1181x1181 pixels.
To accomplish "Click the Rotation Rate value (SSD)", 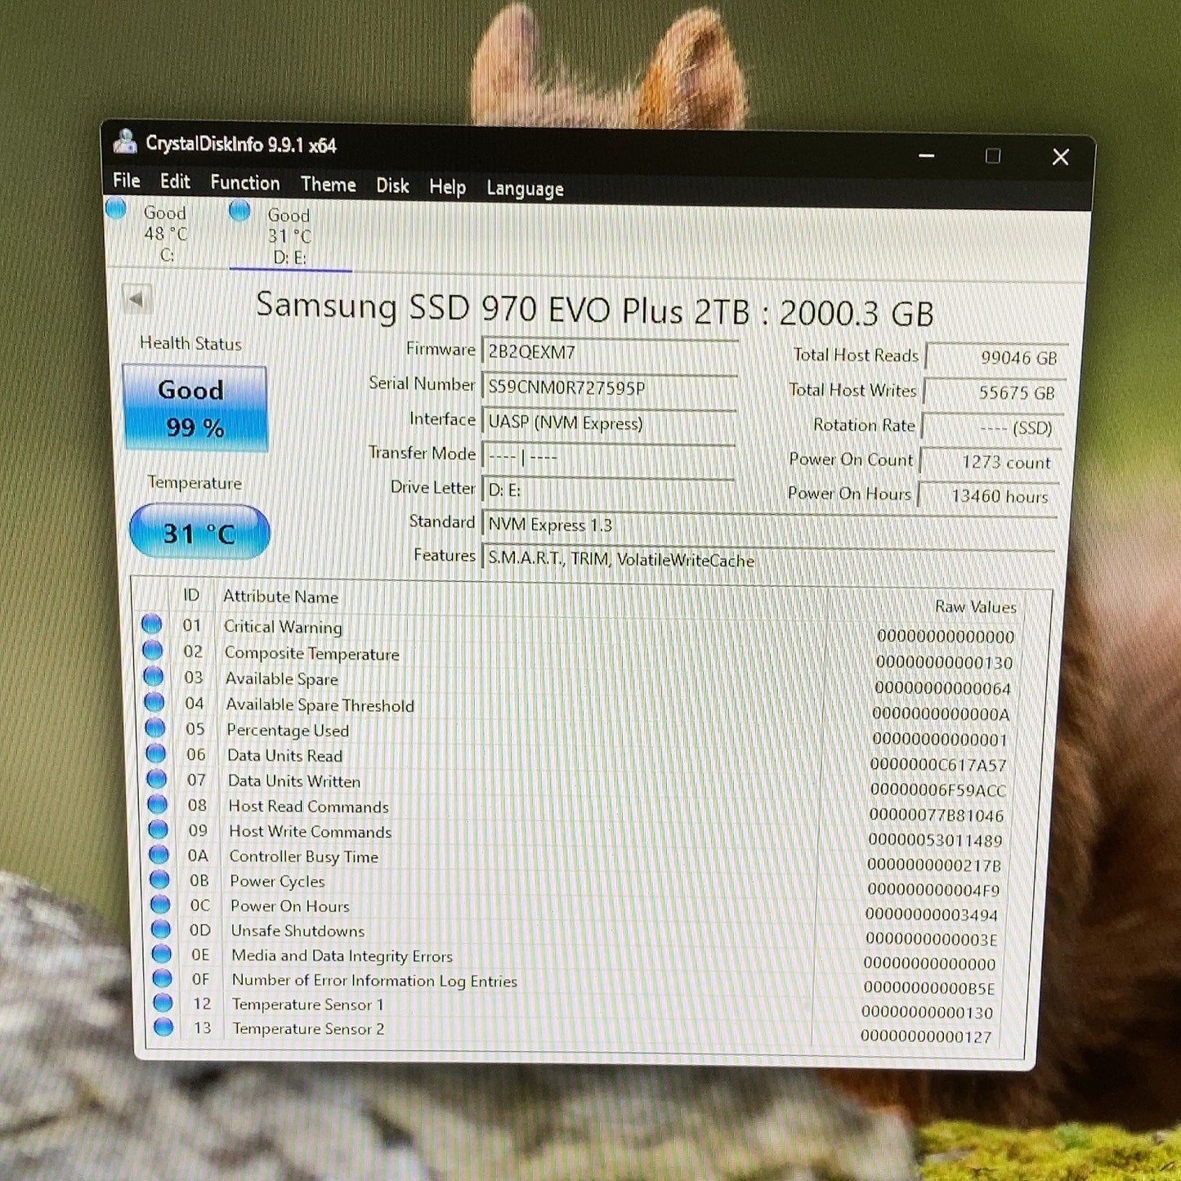I will (x=992, y=427).
